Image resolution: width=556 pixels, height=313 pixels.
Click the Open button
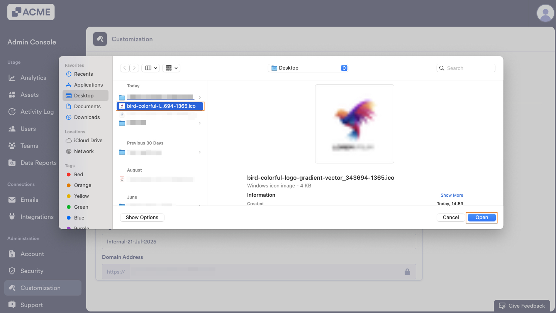481,218
